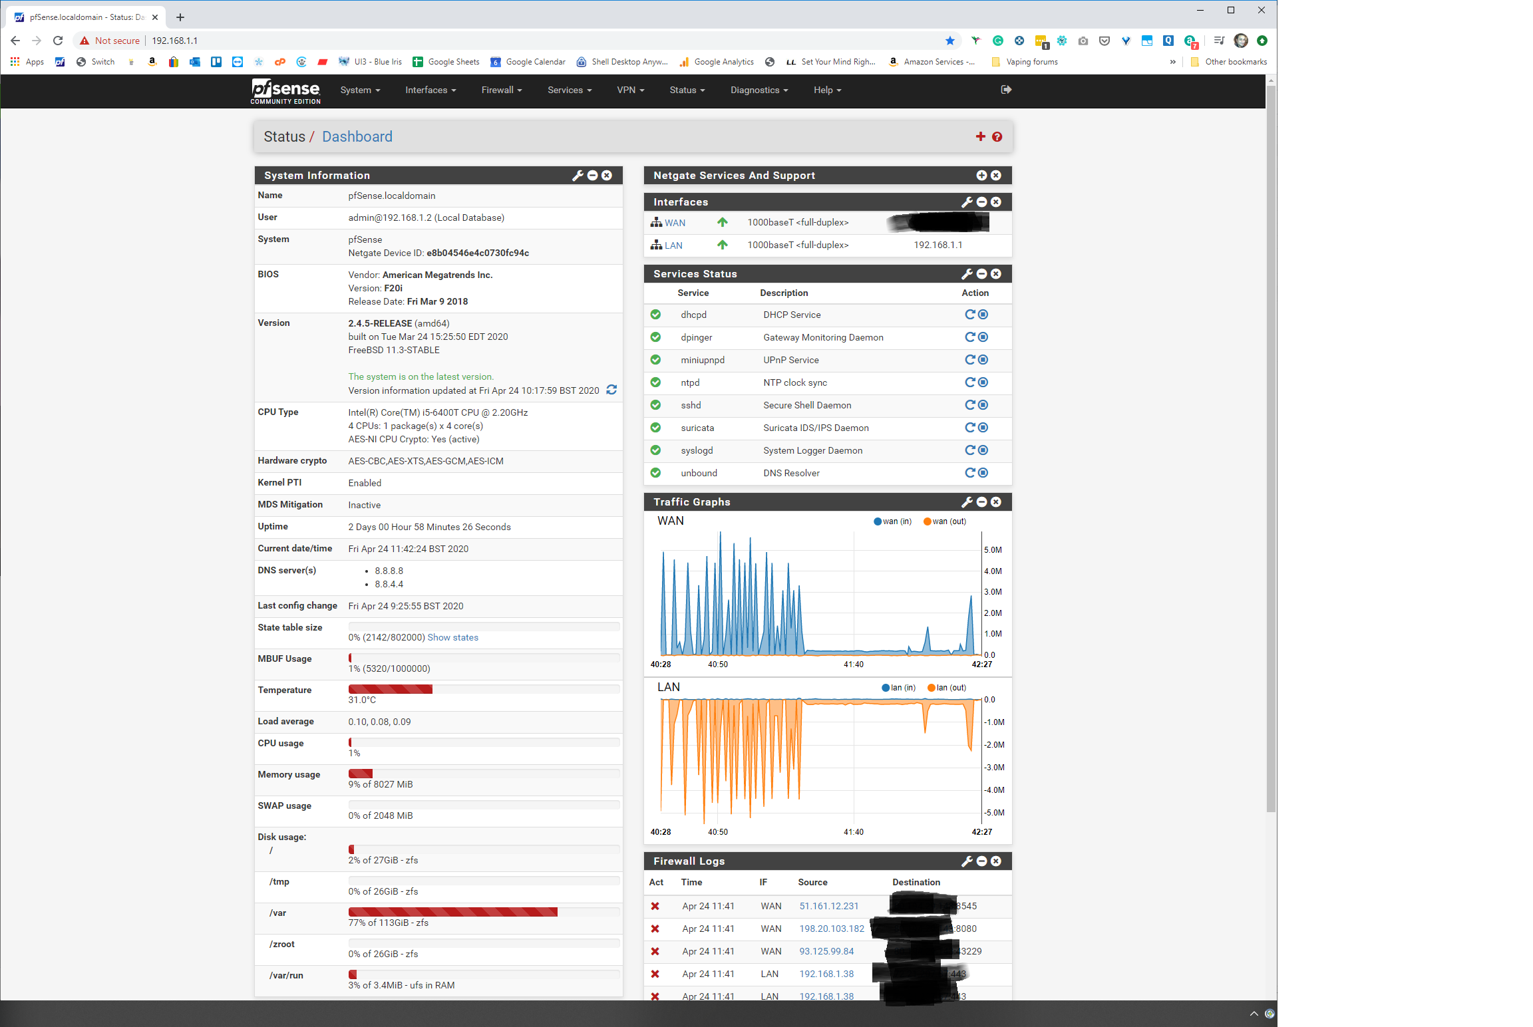Click the stop icon for sshd service
Image resolution: width=1533 pixels, height=1027 pixels.
(x=983, y=404)
